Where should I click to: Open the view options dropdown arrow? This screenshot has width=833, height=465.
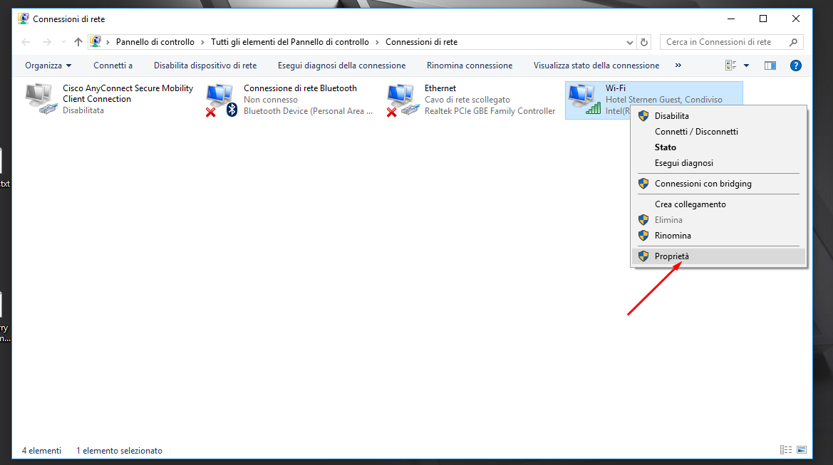click(x=746, y=66)
